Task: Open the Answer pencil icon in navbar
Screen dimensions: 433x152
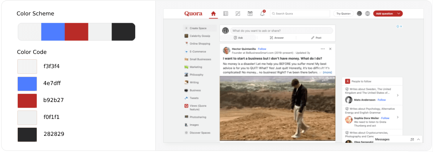Action: pos(238,13)
